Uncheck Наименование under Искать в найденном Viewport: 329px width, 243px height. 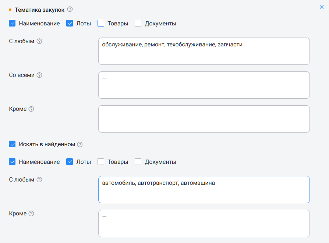tap(13, 162)
